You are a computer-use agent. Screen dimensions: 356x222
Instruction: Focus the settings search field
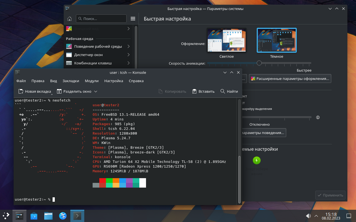pos(101,19)
